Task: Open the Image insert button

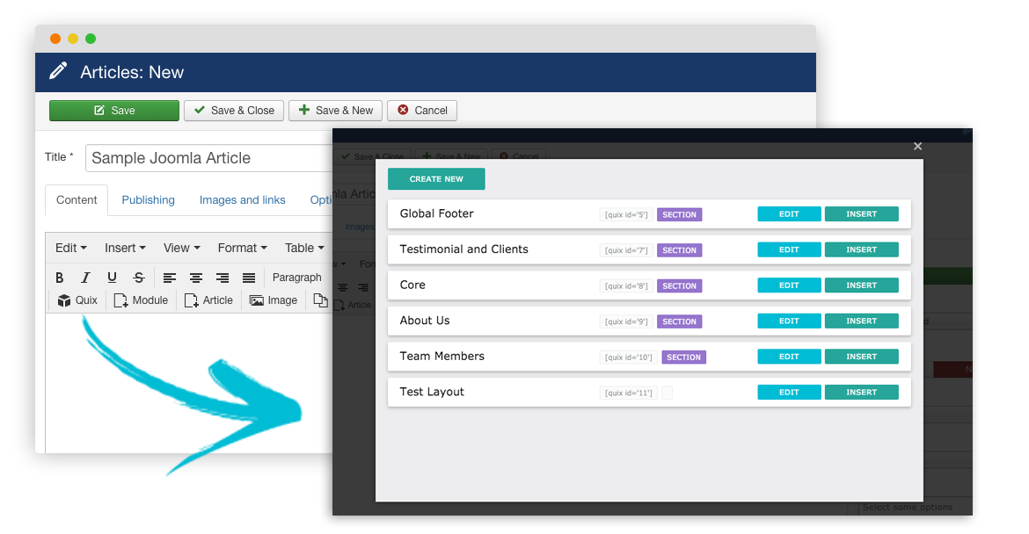Action: coord(274,300)
